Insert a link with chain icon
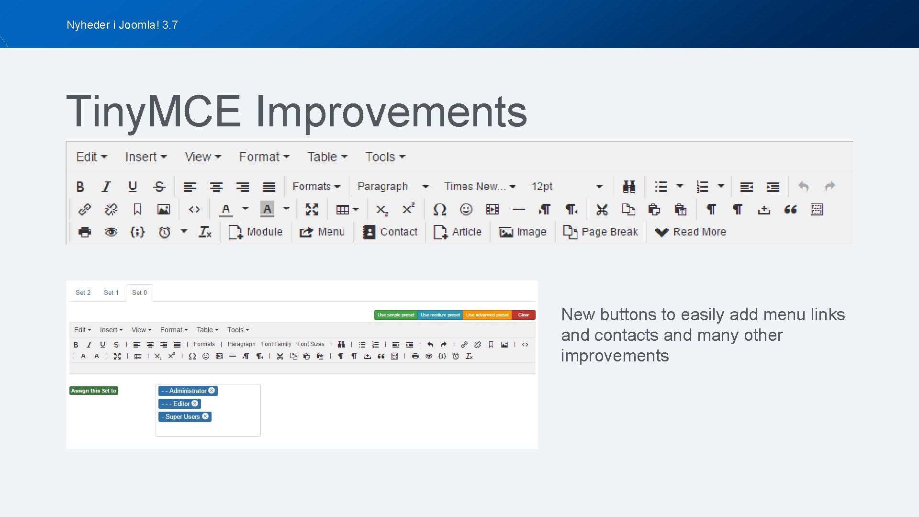Image resolution: width=919 pixels, height=517 pixels. coord(85,209)
